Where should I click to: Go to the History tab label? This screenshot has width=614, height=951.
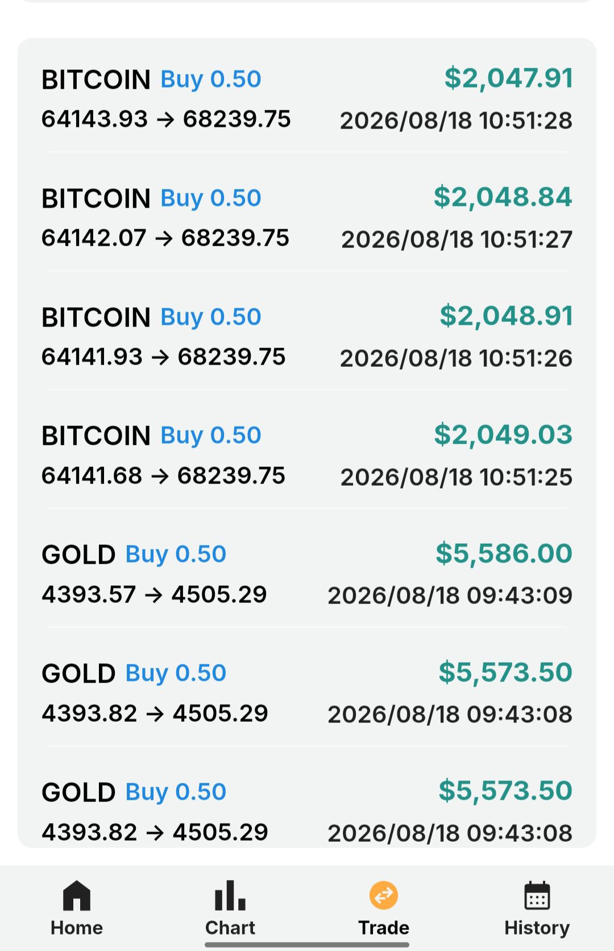click(x=537, y=928)
